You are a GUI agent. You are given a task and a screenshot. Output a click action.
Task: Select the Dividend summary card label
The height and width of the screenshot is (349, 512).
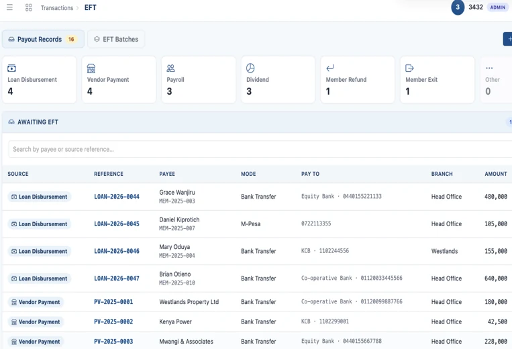pos(258,80)
